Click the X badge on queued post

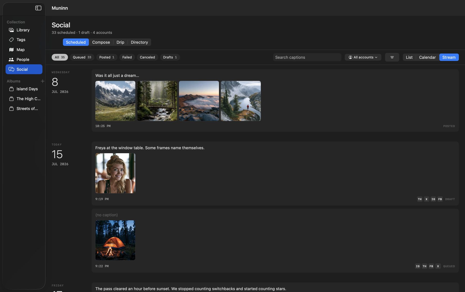438,266
